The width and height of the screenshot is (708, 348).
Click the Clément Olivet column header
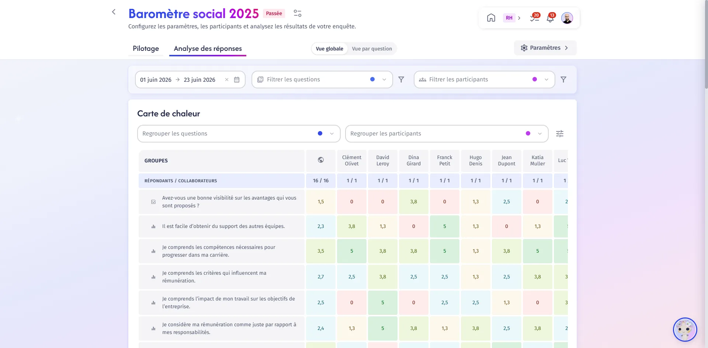[x=352, y=161]
